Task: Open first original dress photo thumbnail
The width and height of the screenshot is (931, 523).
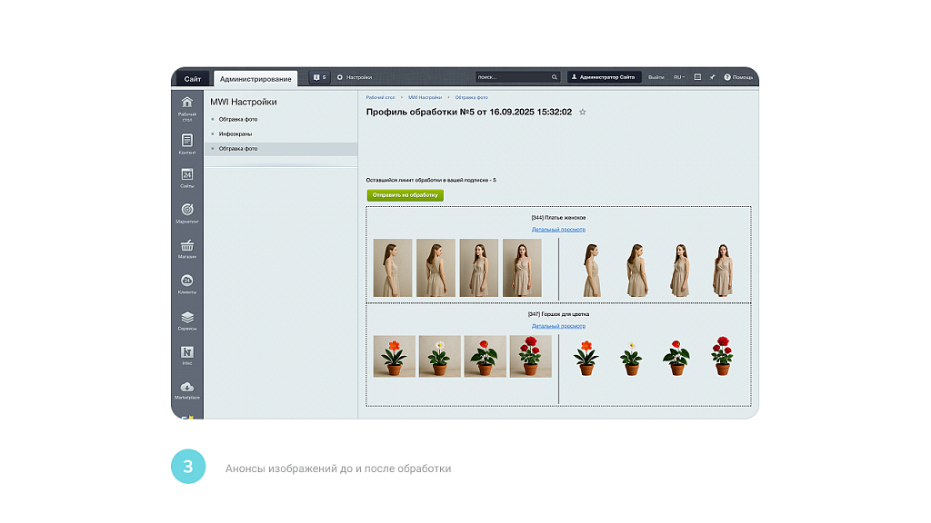Action: [393, 268]
